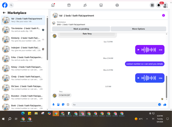This screenshot has width=172, height=127.
Task: Open Kelsey conversation
Action: tap(23, 68)
